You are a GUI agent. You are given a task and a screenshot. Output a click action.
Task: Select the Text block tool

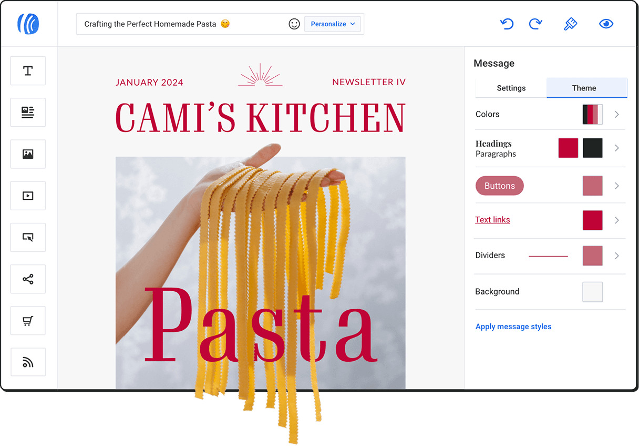[28, 71]
